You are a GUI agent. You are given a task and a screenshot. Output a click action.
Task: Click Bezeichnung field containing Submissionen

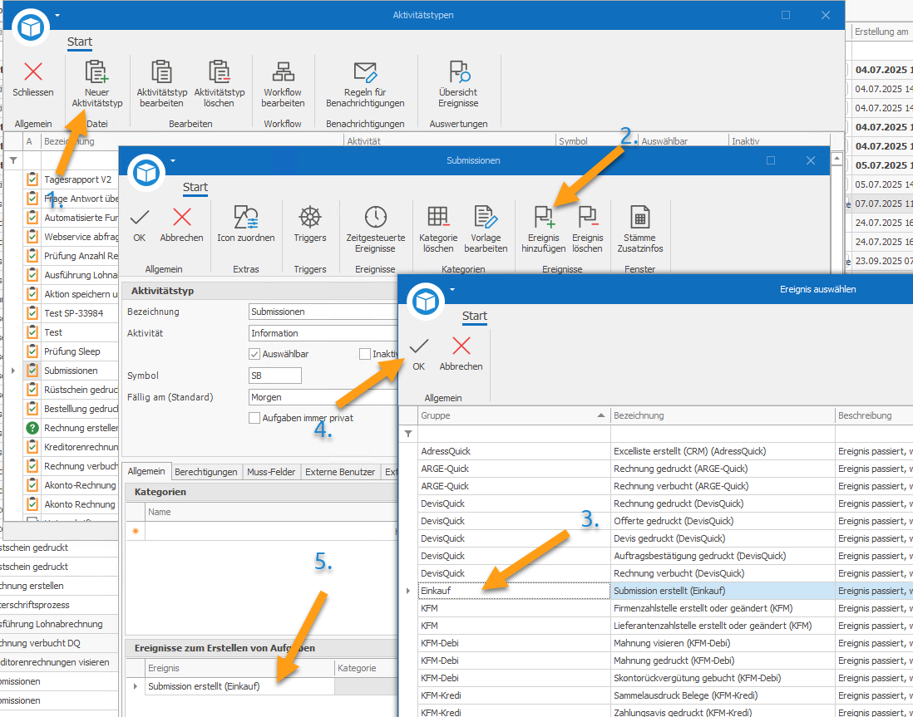point(323,312)
